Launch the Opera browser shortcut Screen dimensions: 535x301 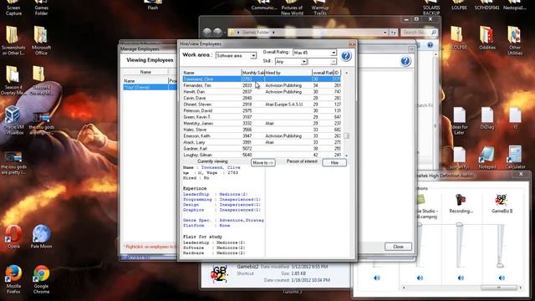(x=13, y=236)
